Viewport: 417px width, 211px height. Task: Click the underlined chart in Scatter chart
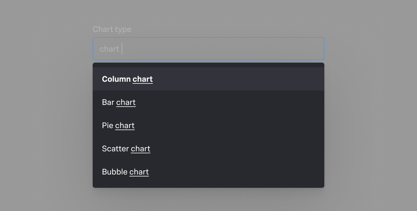coord(140,148)
